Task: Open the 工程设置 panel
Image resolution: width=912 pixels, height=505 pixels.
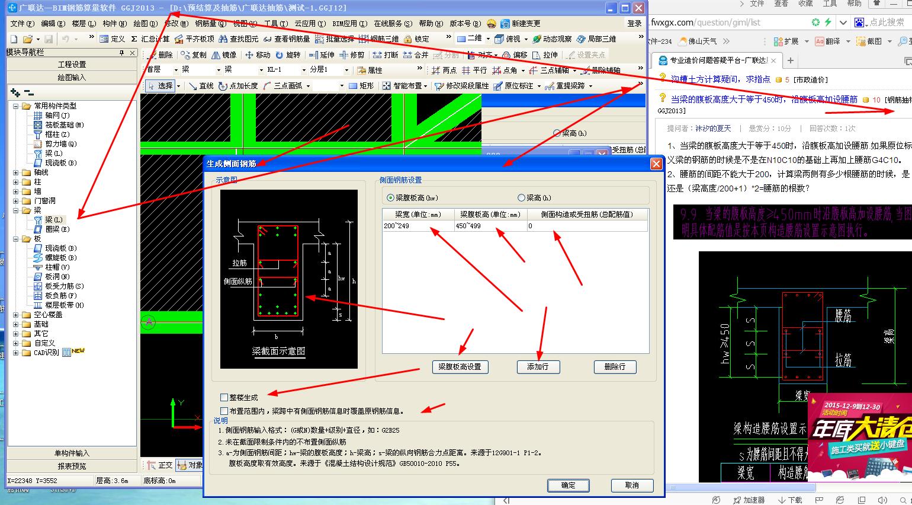Action: (72, 64)
